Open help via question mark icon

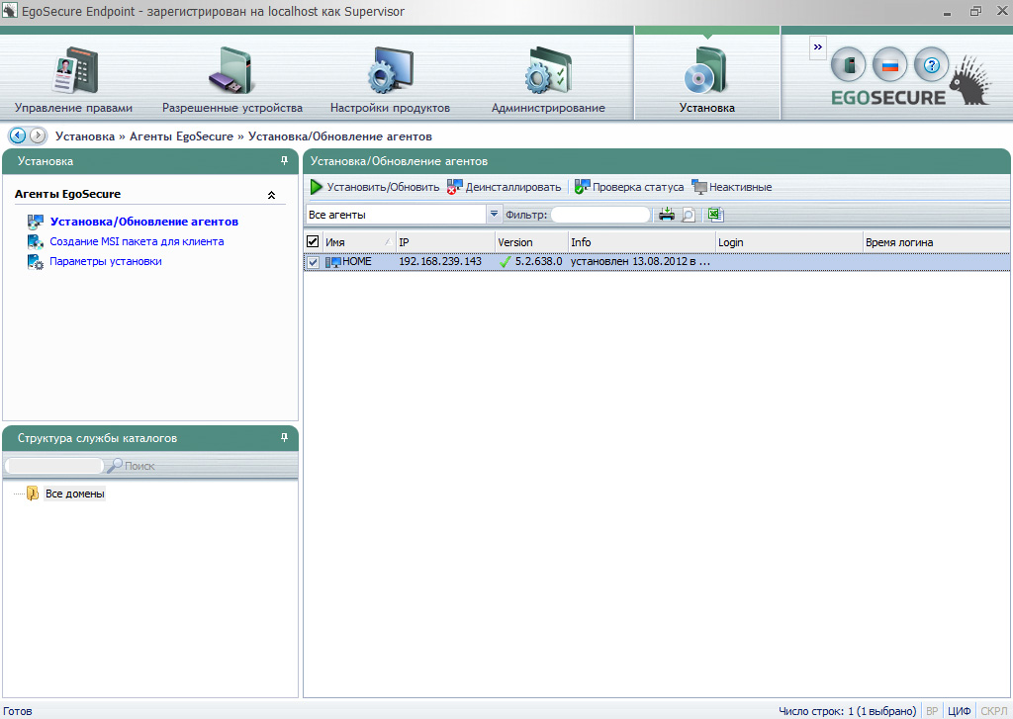click(931, 65)
